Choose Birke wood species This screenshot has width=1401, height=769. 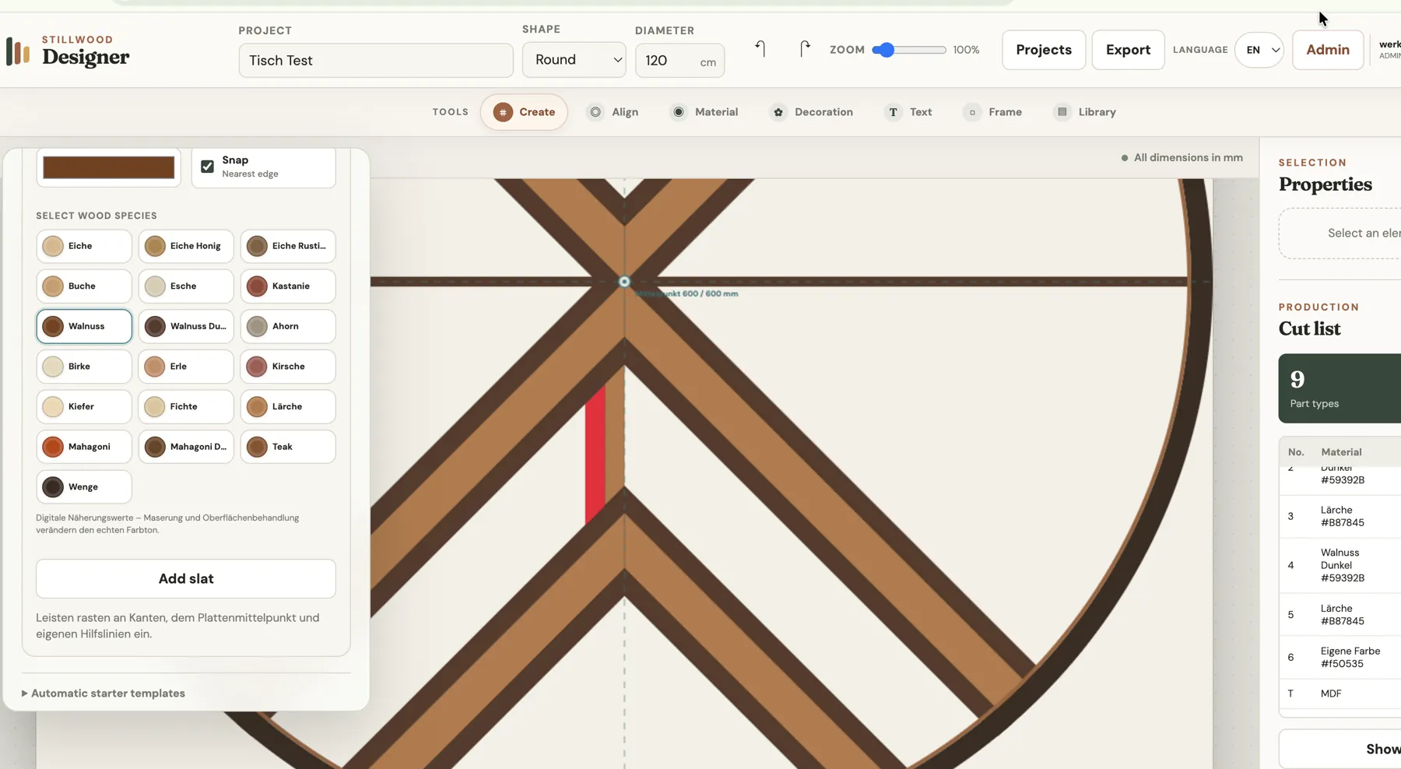[x=84, y=367]
